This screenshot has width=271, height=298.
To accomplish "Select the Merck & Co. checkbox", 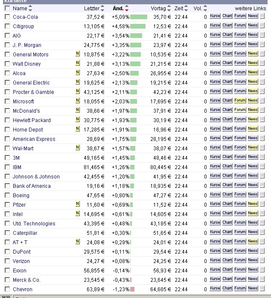I will 7,280.
